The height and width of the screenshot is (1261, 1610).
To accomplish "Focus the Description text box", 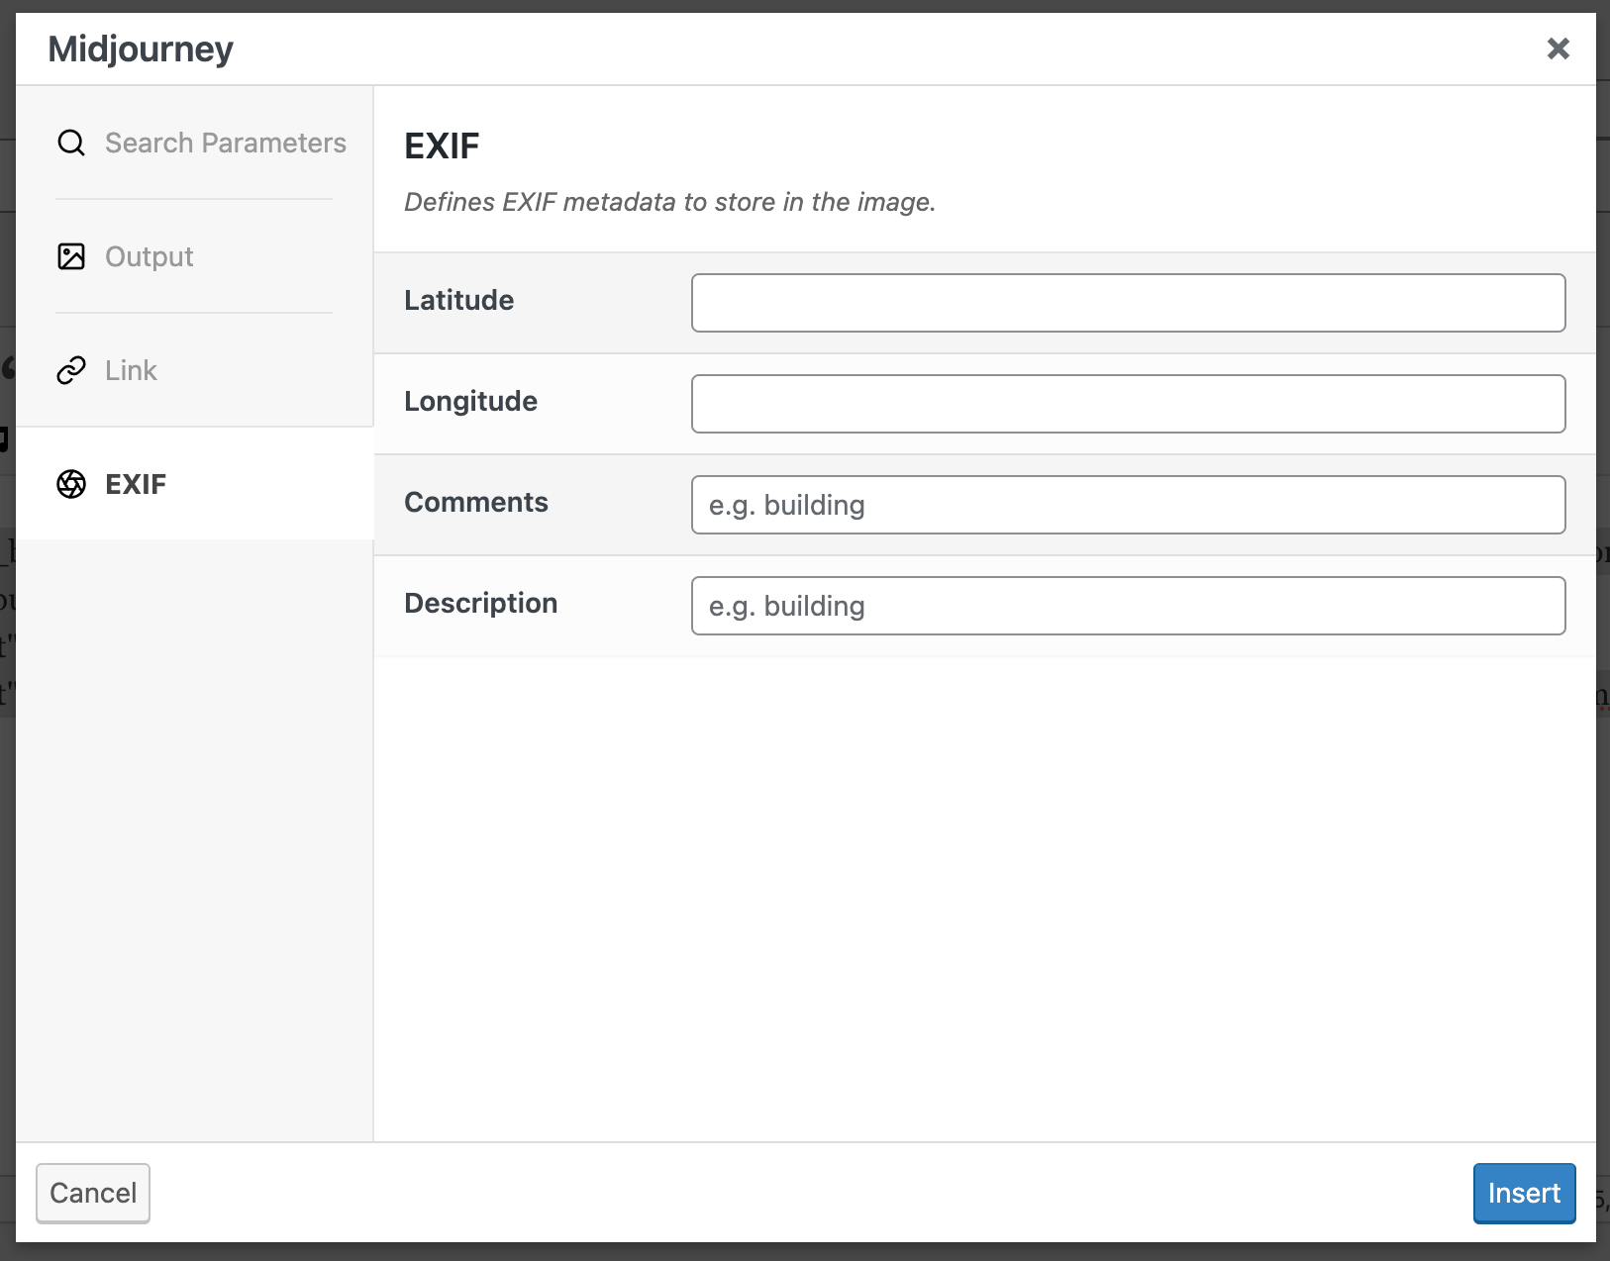I will (x=1129, y=606).
